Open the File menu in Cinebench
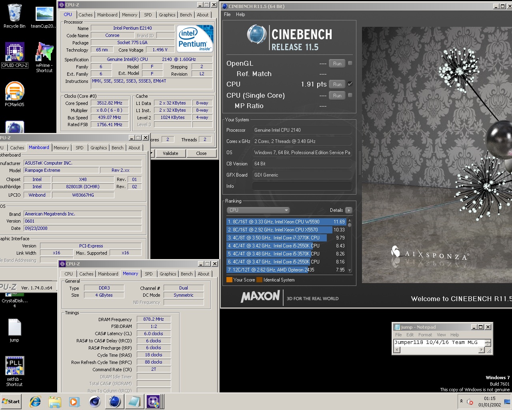 pyautogui.click(x=227, y=14)
